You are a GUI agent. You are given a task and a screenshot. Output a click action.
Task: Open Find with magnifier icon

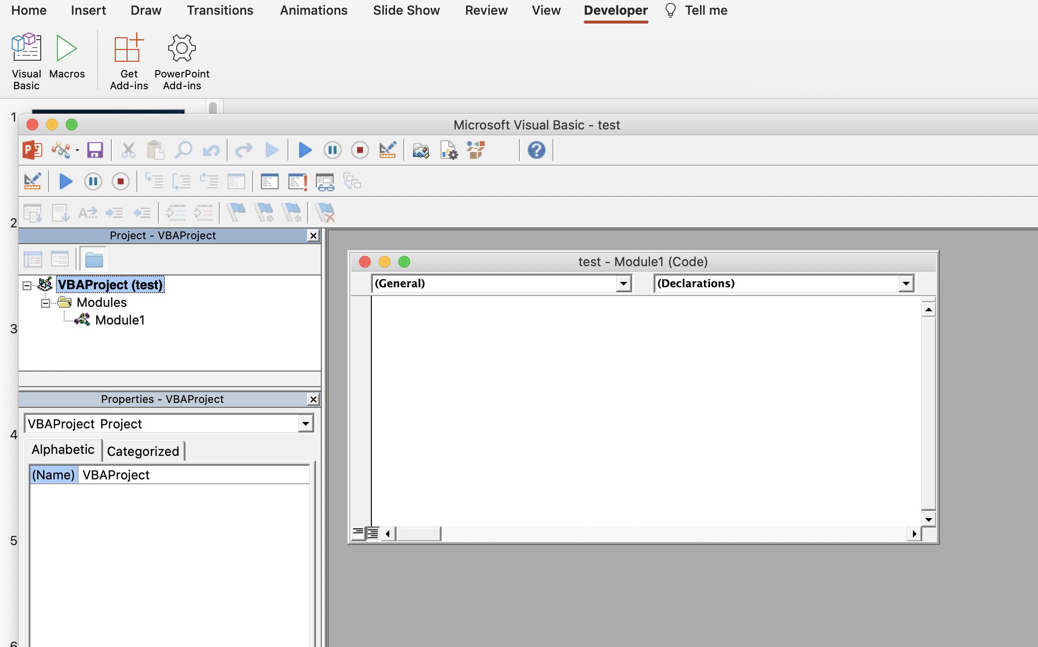click(x=183, y=150)
